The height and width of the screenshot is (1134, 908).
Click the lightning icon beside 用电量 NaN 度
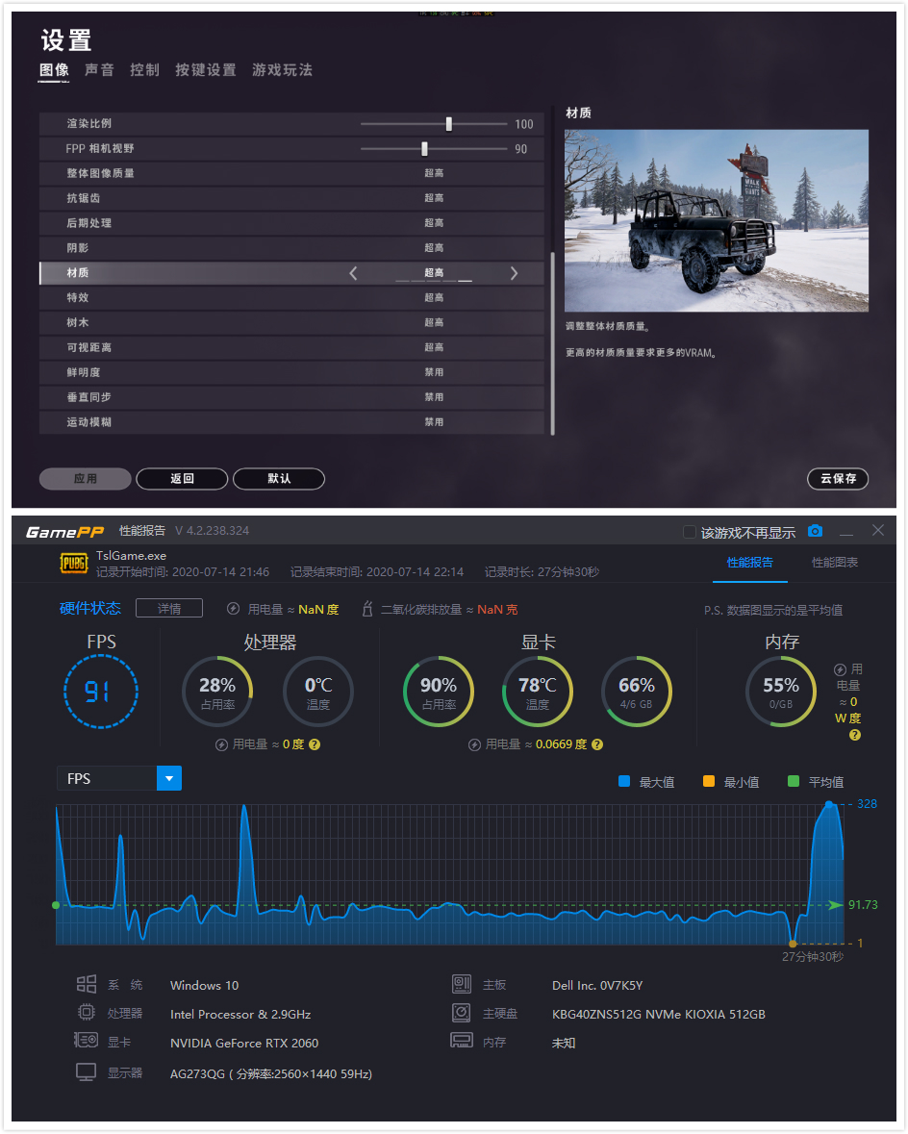click(x=233, y=609)
